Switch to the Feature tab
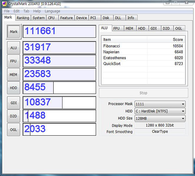195x176 pixels. (x=66, y=18)
